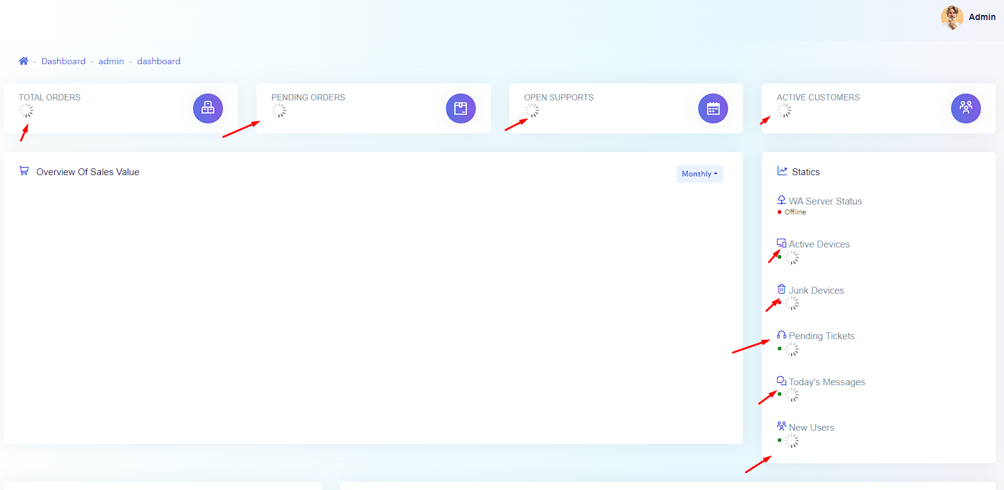Click the Pending Tickets headset icon
Screen dimensions: 1004x490
[x=781, y=335]
